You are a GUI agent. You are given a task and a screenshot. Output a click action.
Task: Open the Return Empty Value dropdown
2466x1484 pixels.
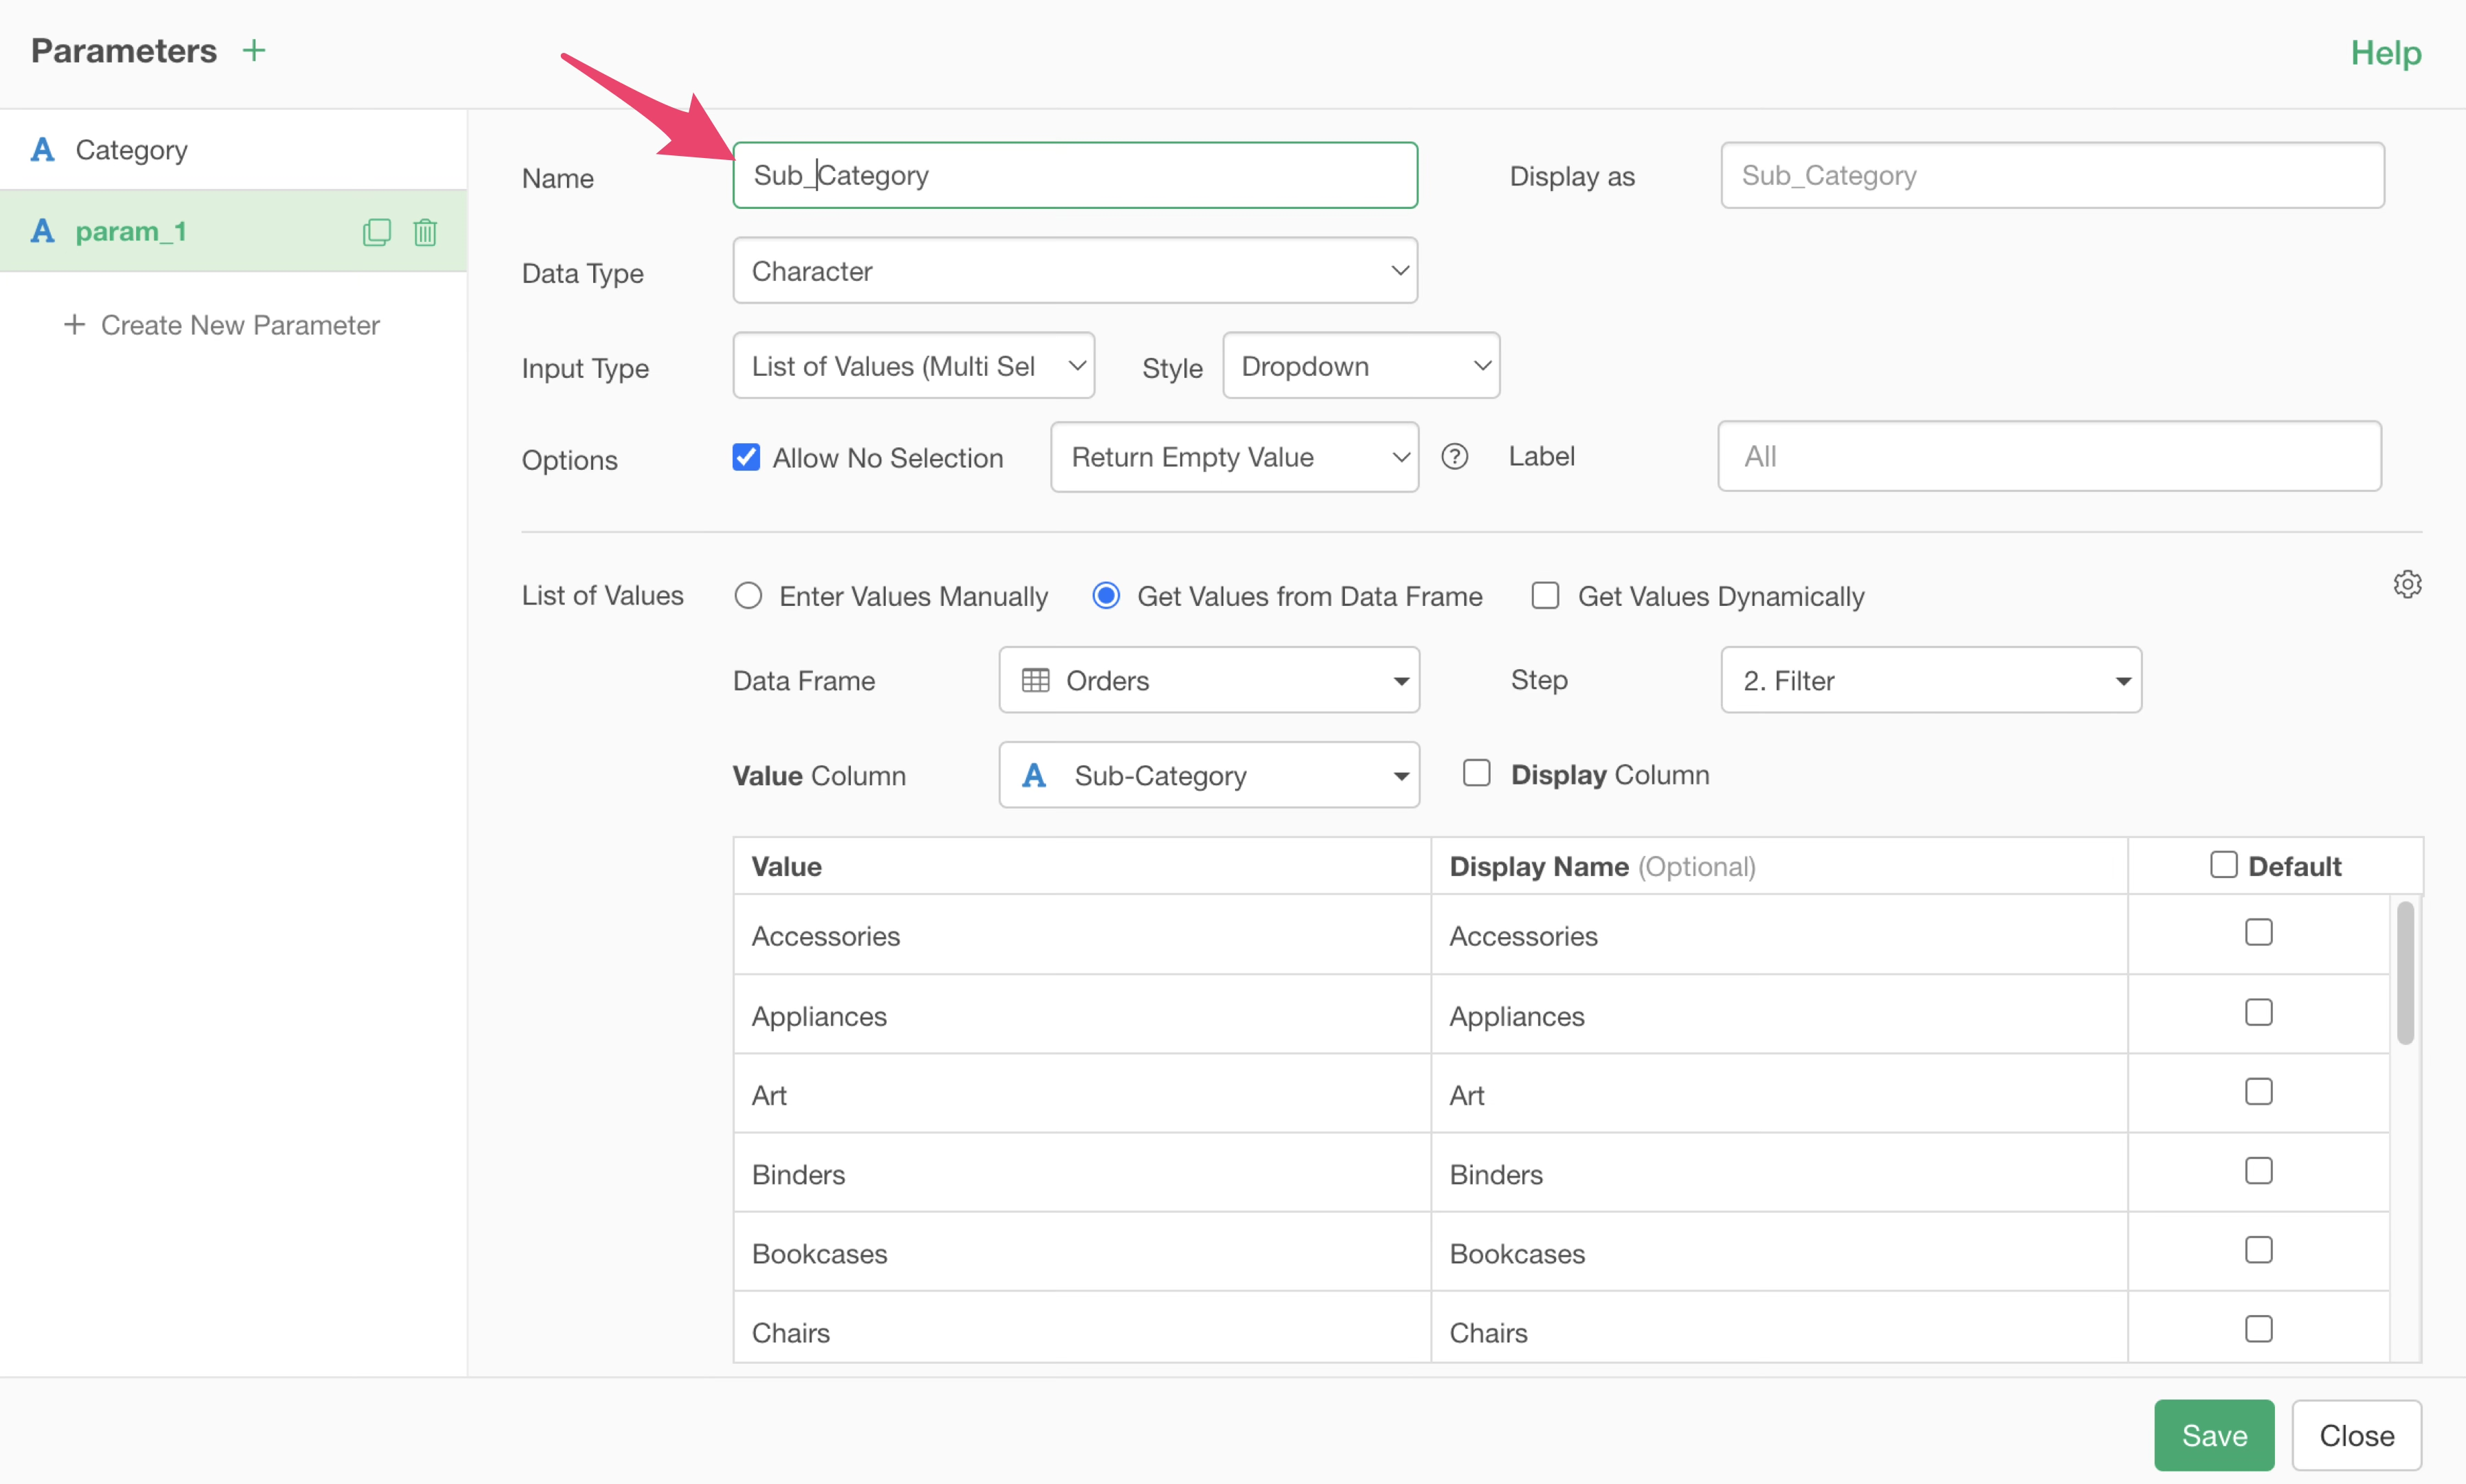[x=1234, y=457]
